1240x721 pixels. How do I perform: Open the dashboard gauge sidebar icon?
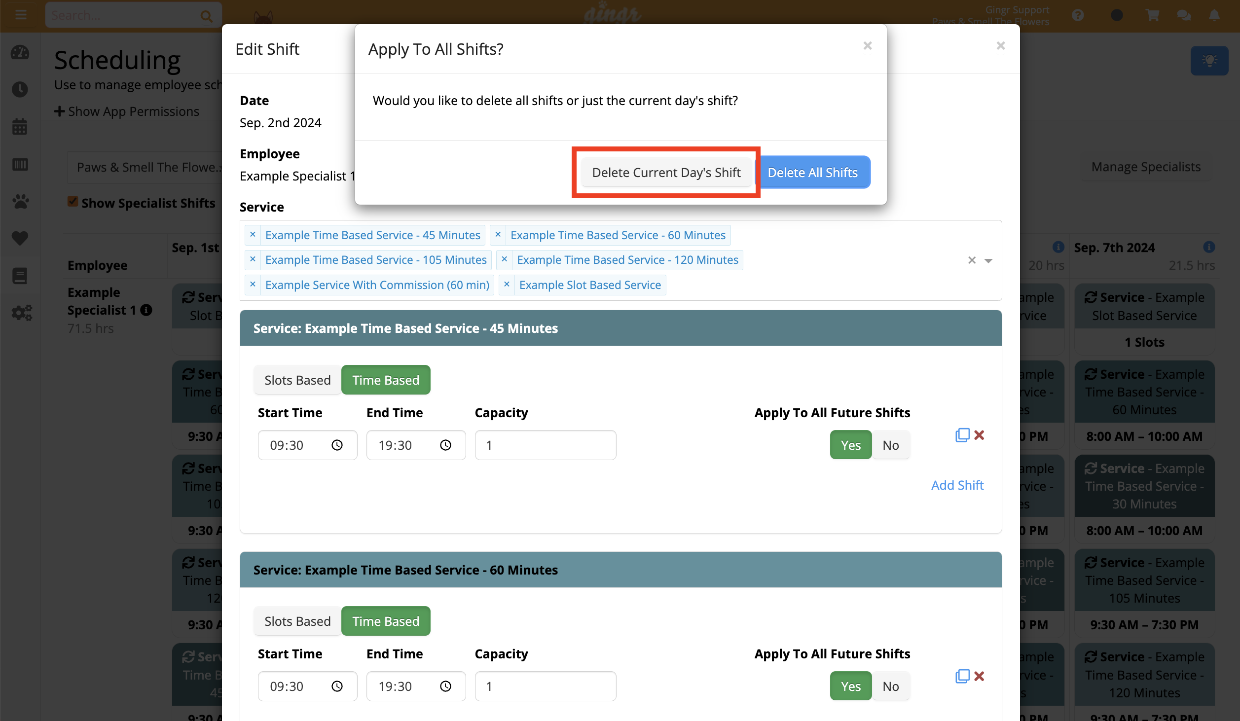click(x=20, y=52)
